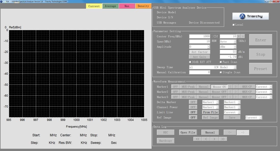Switch to the Max trace tab

[127, 6]
